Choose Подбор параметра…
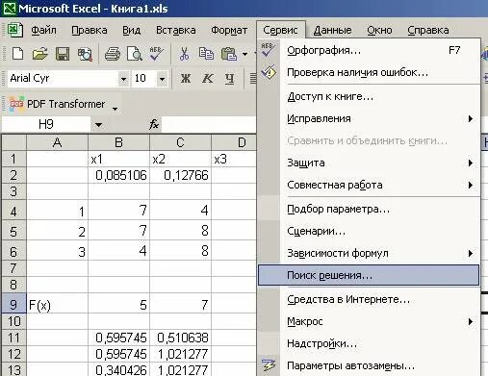This screenshot has width=488, height=376. pos(369,210)
